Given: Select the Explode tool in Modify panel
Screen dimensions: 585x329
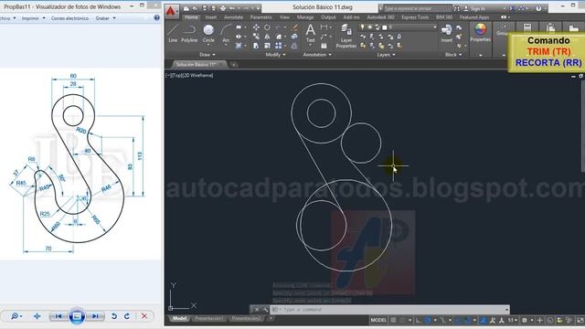Looking at the screenshot, I should (x=294, y=37).
